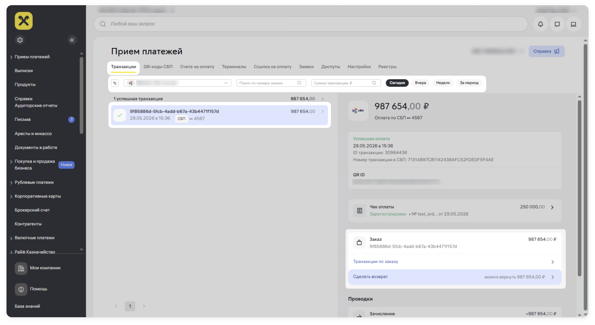Select the Вчера period filter
The image size is (595, 325).
(x=420, y=83)
